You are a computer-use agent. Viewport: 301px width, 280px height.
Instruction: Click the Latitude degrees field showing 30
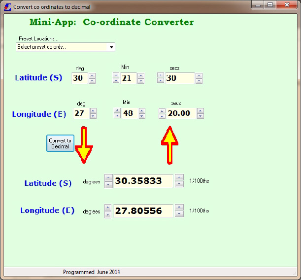79,78
